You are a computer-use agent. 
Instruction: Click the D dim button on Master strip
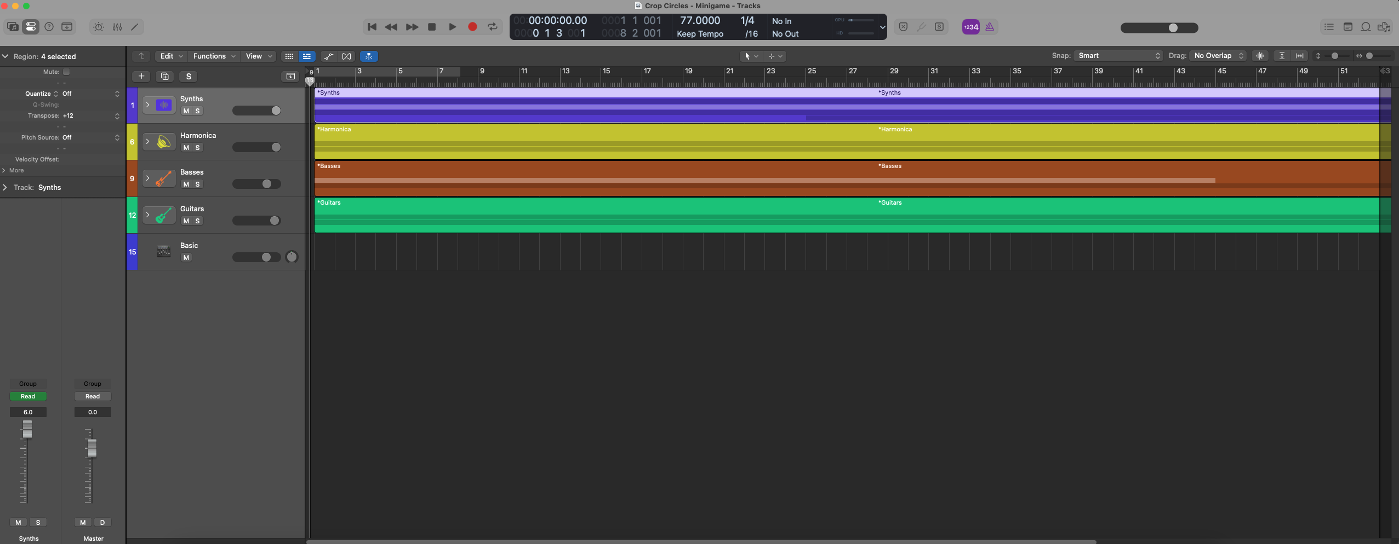click(102, 523)
